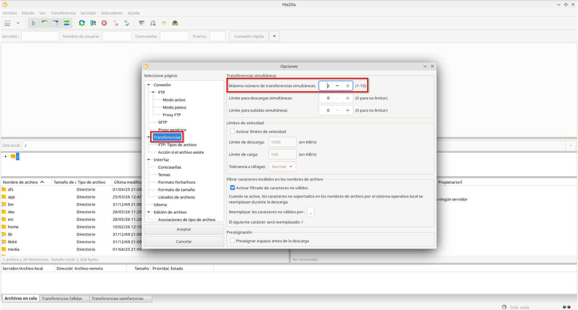
Task: Sort by Nombre de archivo column header
Action: 26,182
